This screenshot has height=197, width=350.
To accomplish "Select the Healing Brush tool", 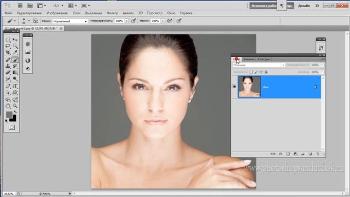I will coord(8,60).
